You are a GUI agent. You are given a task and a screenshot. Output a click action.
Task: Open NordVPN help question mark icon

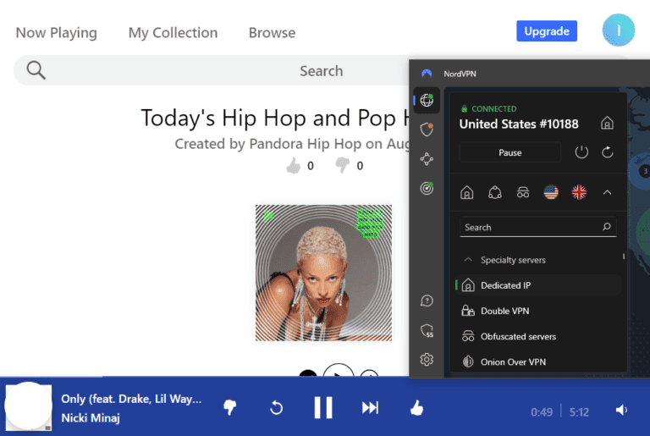(427, 301)
